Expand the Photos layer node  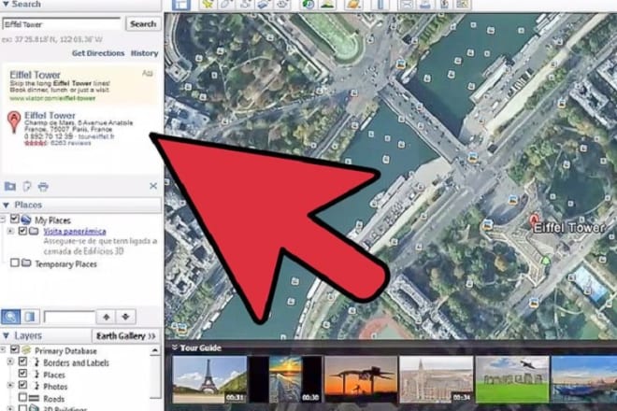pyautogui.click(x=10, y=385)
